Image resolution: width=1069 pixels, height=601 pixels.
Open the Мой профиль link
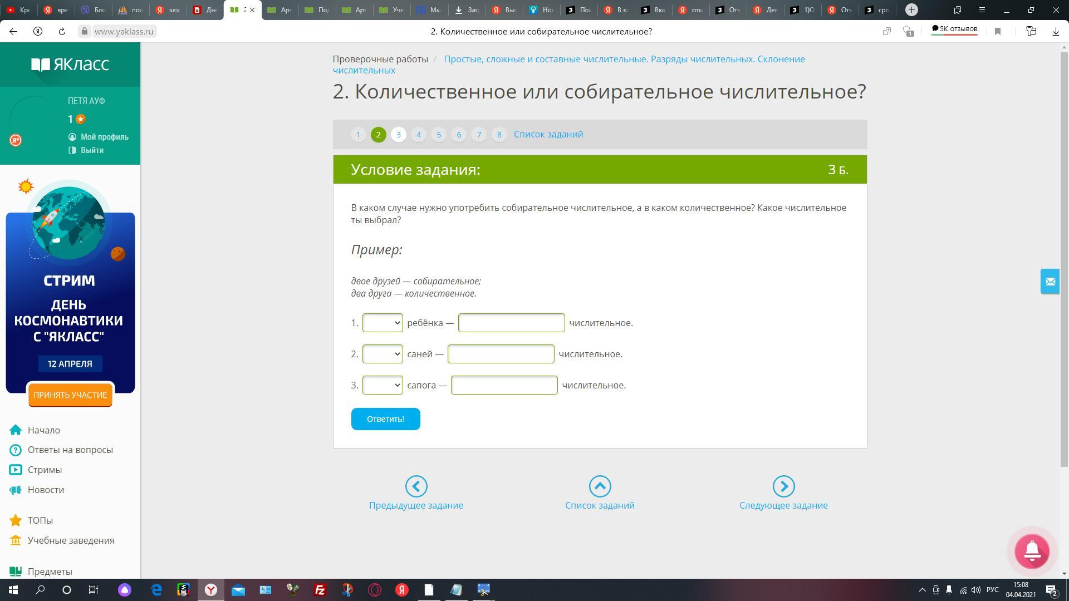[x=104, y=137]
